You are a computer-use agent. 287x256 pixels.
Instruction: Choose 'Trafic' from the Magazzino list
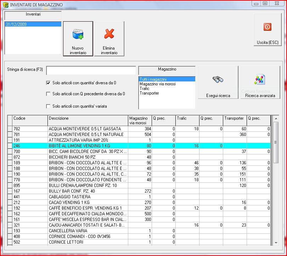tap(145, 89)
